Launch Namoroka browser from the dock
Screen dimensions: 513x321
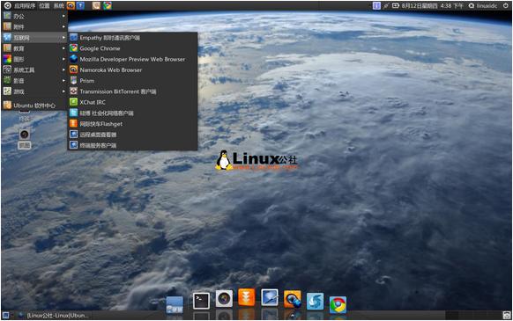[x=293, y=299]
